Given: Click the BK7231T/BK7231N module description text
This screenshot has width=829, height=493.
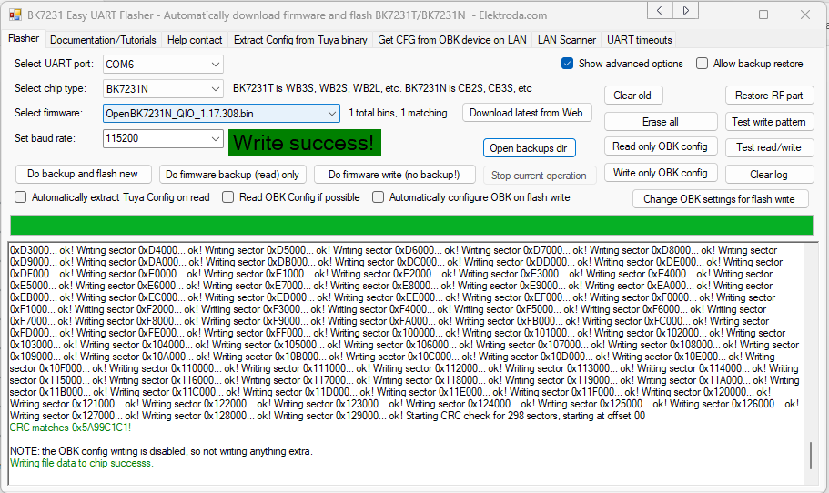Looking at the screenshot, I should pos(382,88).
